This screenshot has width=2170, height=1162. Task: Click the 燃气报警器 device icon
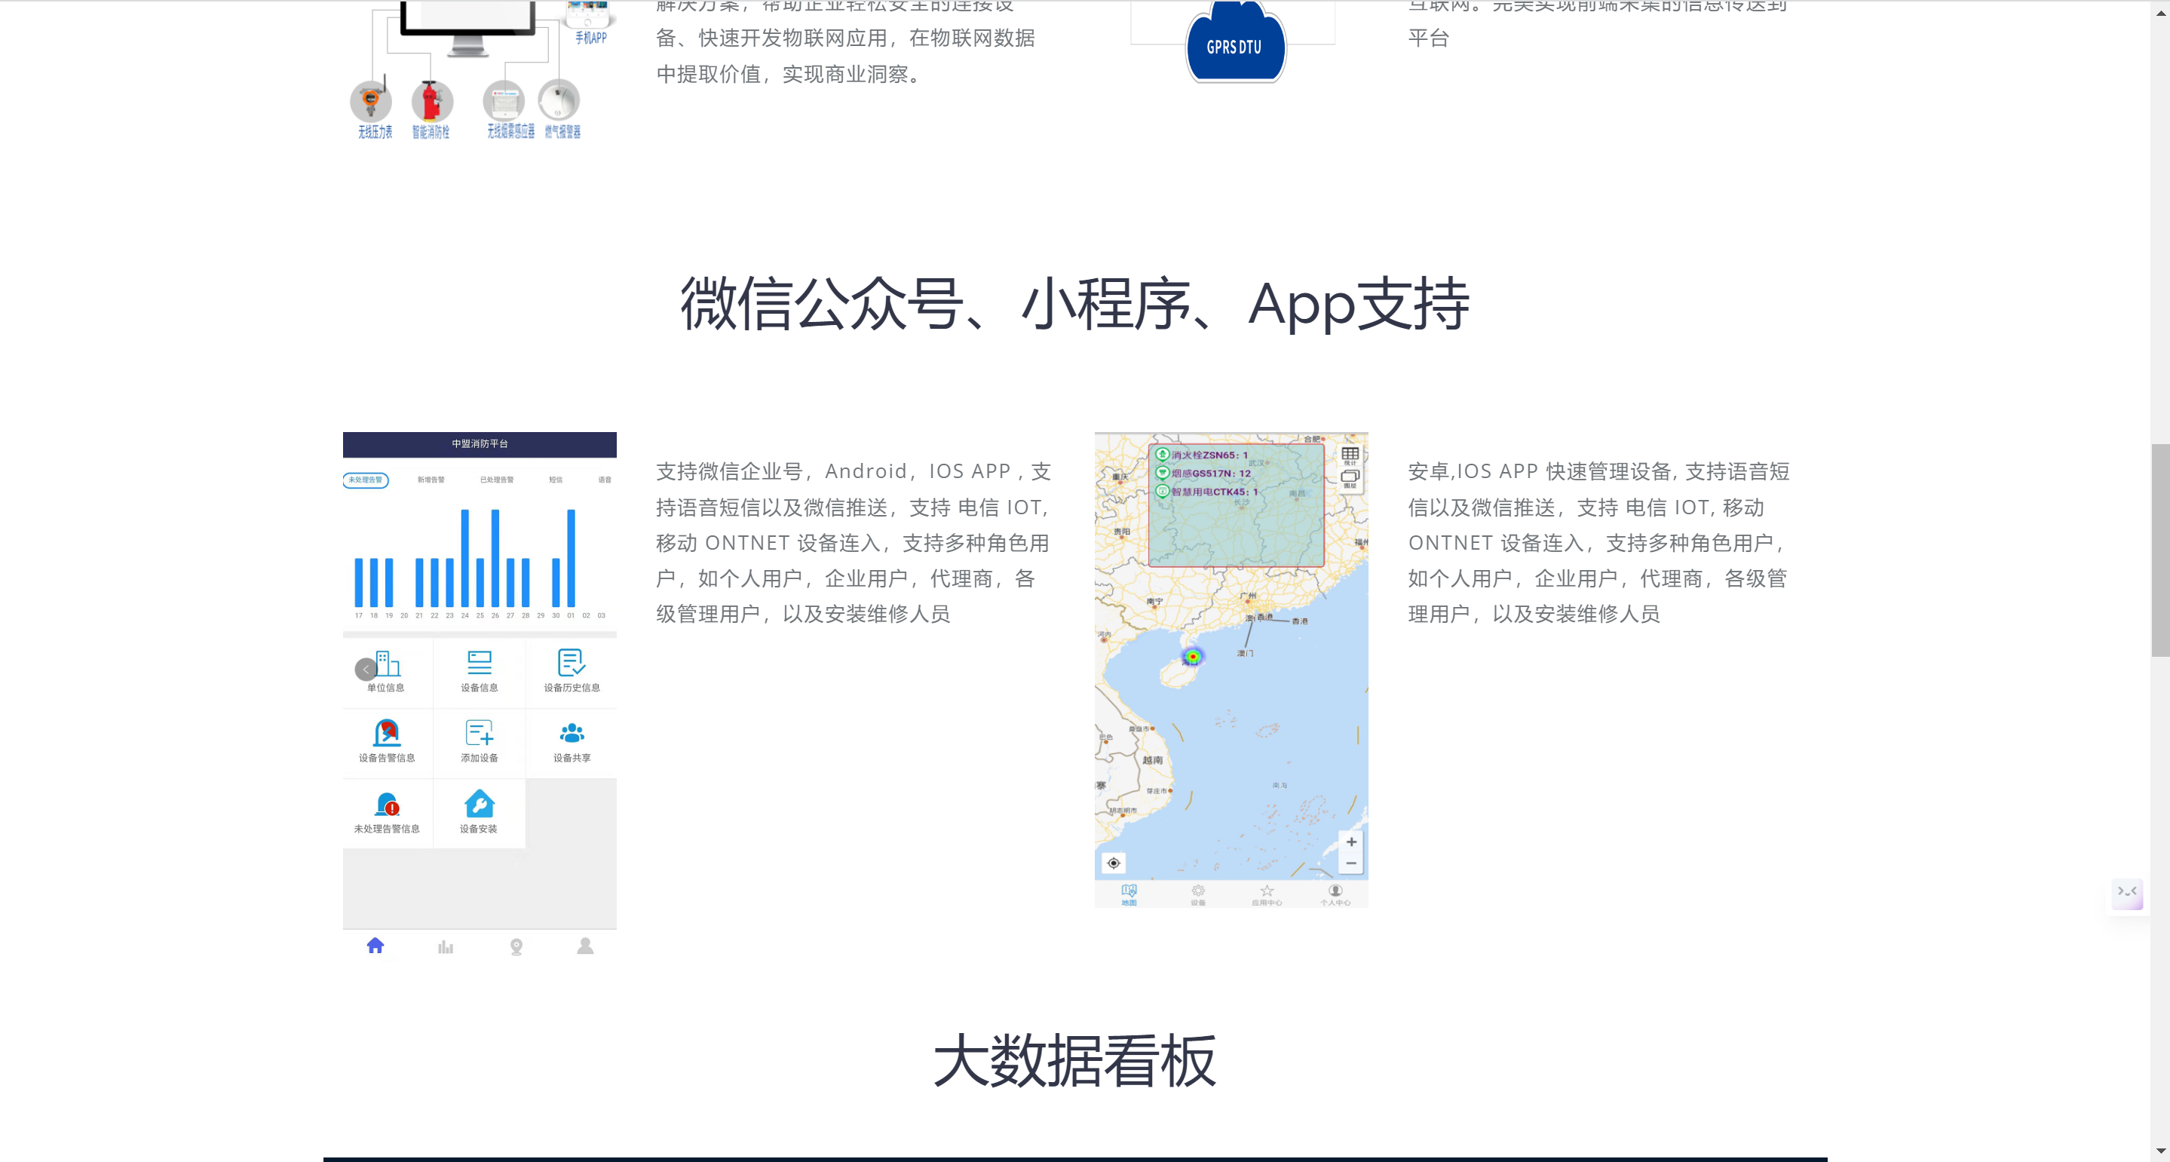tap(559, 102)
